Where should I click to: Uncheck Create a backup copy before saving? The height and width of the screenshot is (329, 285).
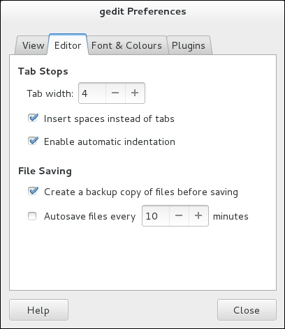(33, 192)
